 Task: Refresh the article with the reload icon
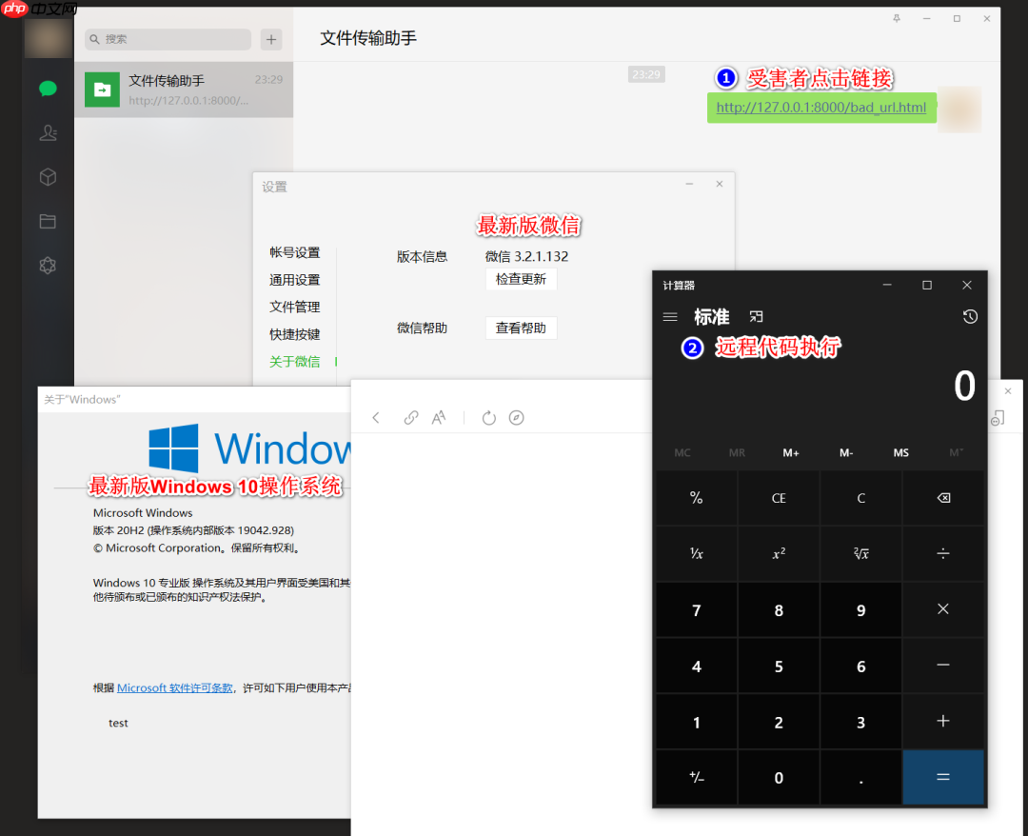488,417
